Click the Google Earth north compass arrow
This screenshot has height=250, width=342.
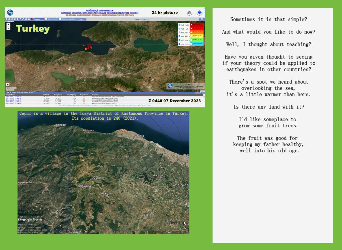184,225
